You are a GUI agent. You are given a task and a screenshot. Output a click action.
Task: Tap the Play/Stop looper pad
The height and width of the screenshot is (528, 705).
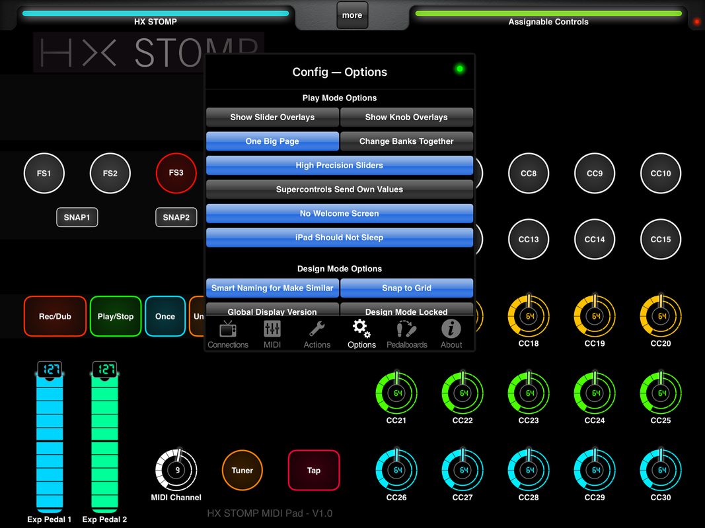coord(116,316)
